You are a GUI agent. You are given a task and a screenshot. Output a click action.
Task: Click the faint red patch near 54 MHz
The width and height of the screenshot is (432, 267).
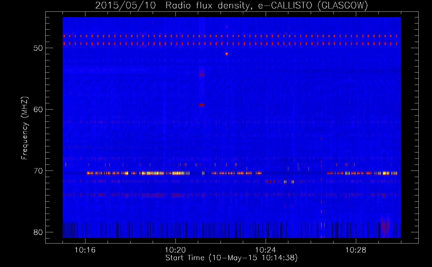[202, 74]
